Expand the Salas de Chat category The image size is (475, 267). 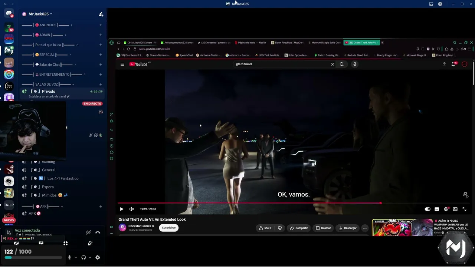[49, 65]
